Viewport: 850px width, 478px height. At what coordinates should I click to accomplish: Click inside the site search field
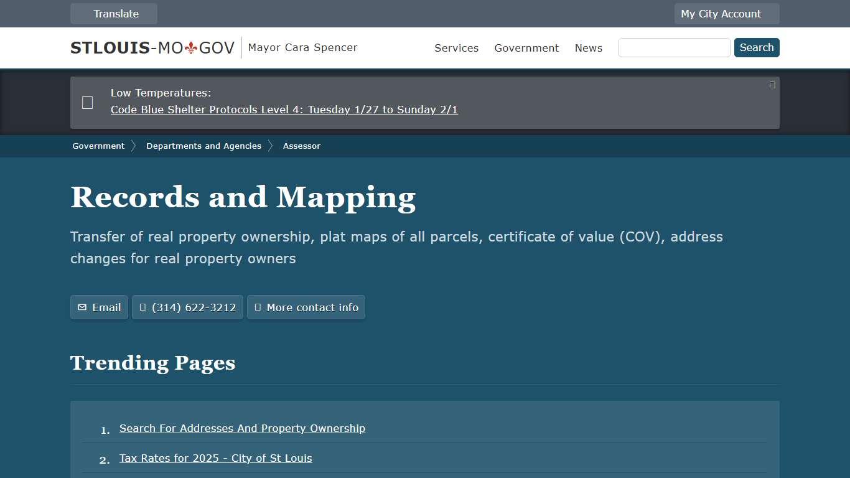coord(674,47)
